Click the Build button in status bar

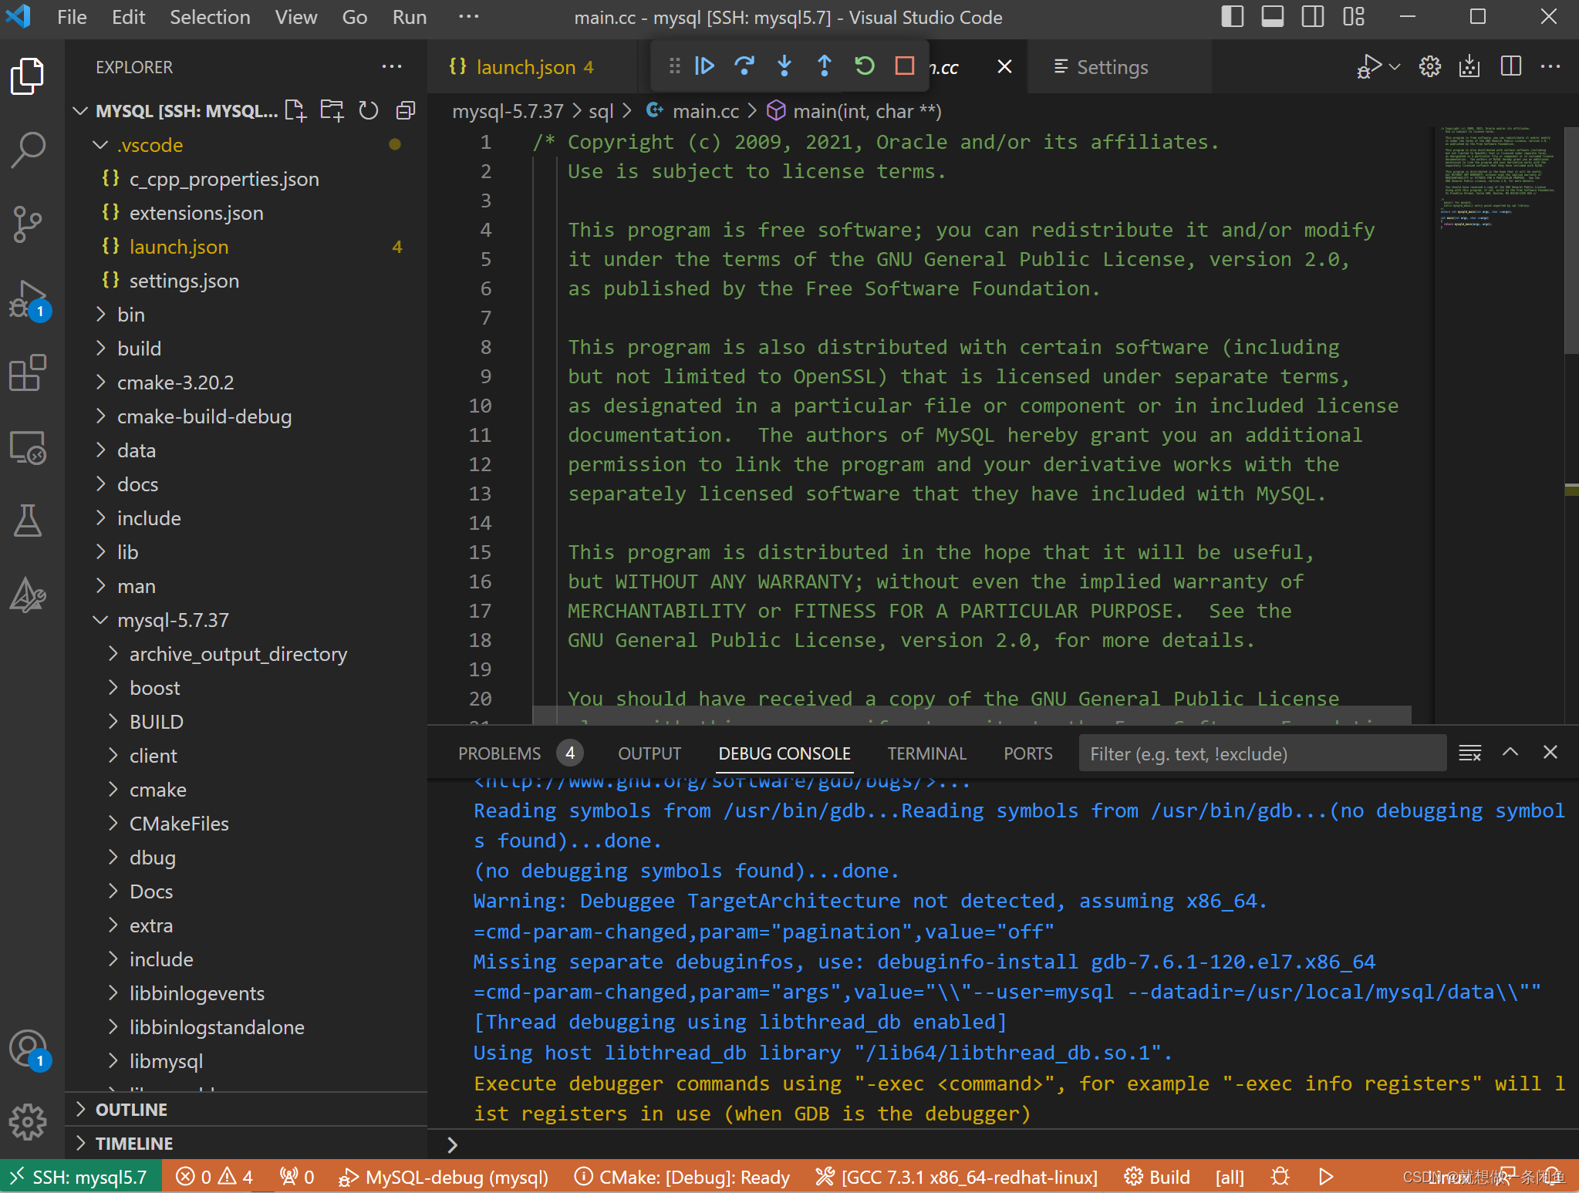1157,1177
